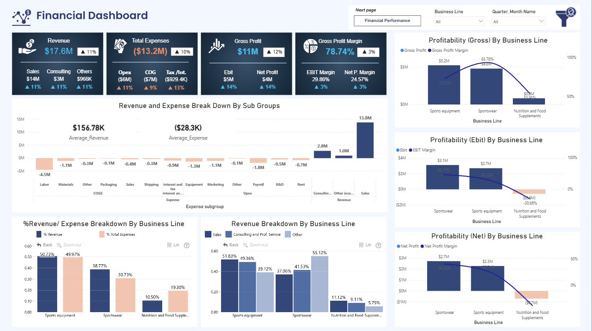Click the Gross Profit 12% change badge
592x331 pixels.
pos(274,52)
